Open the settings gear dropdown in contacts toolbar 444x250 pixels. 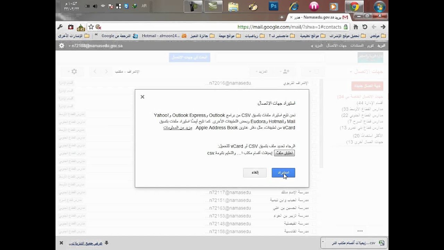(x=72, y=72)
